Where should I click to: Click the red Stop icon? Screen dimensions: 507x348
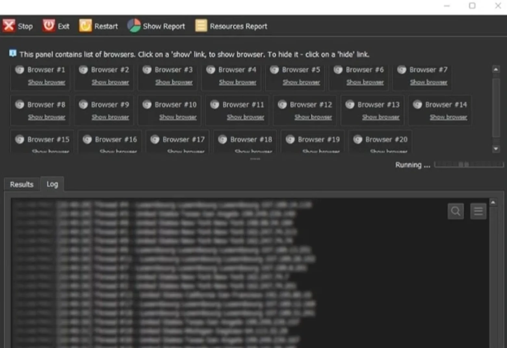(x=9, y=25)
